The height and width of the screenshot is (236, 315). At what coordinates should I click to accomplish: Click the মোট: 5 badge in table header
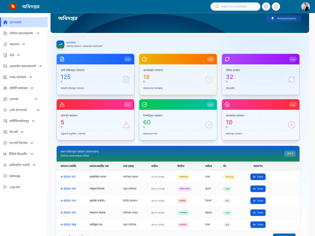point(290,154)
